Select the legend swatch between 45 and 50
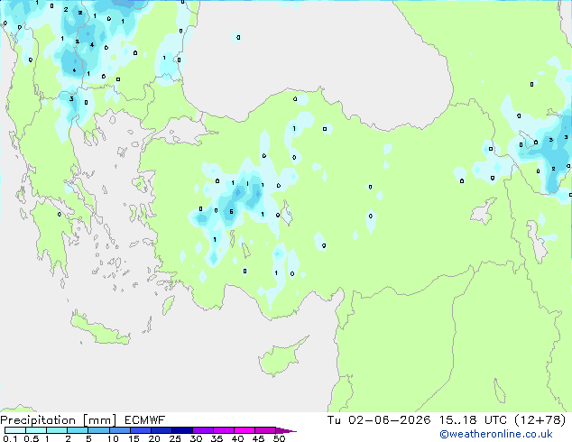Screen dimensions: 572x442 pos(265,430)
